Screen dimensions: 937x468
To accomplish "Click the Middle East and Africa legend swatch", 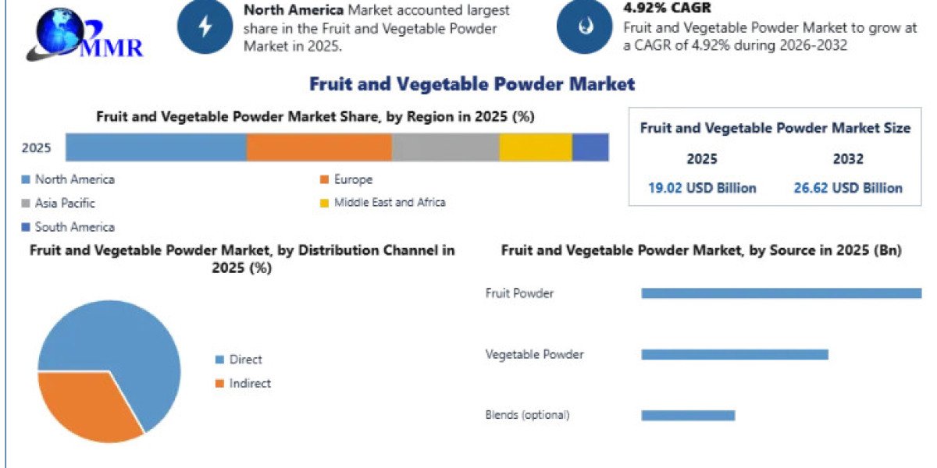I will pos(325,203).
